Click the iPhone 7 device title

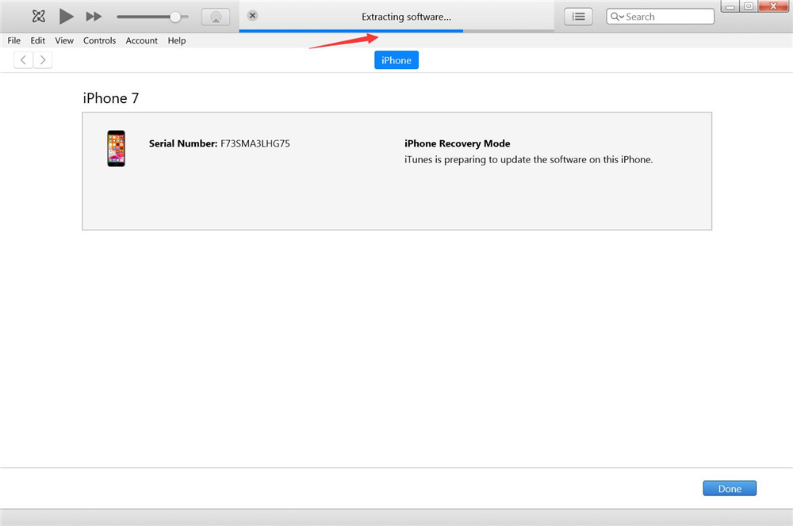111,98
